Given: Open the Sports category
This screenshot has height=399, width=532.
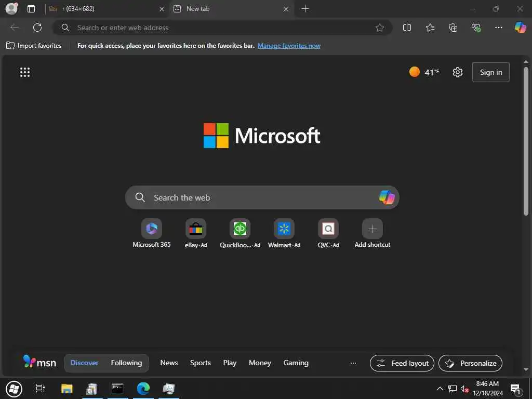Looking at the screenshot, I should click(x=200, y=363).
